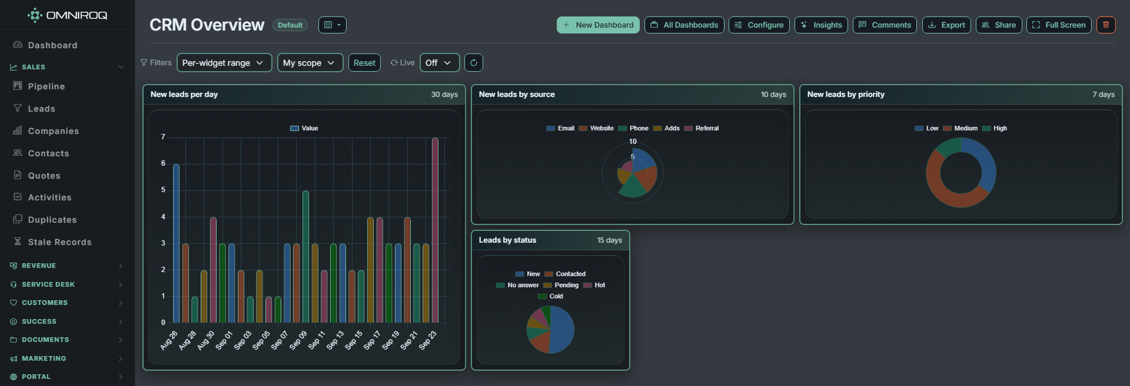Open the Comments button

(885, 25)
